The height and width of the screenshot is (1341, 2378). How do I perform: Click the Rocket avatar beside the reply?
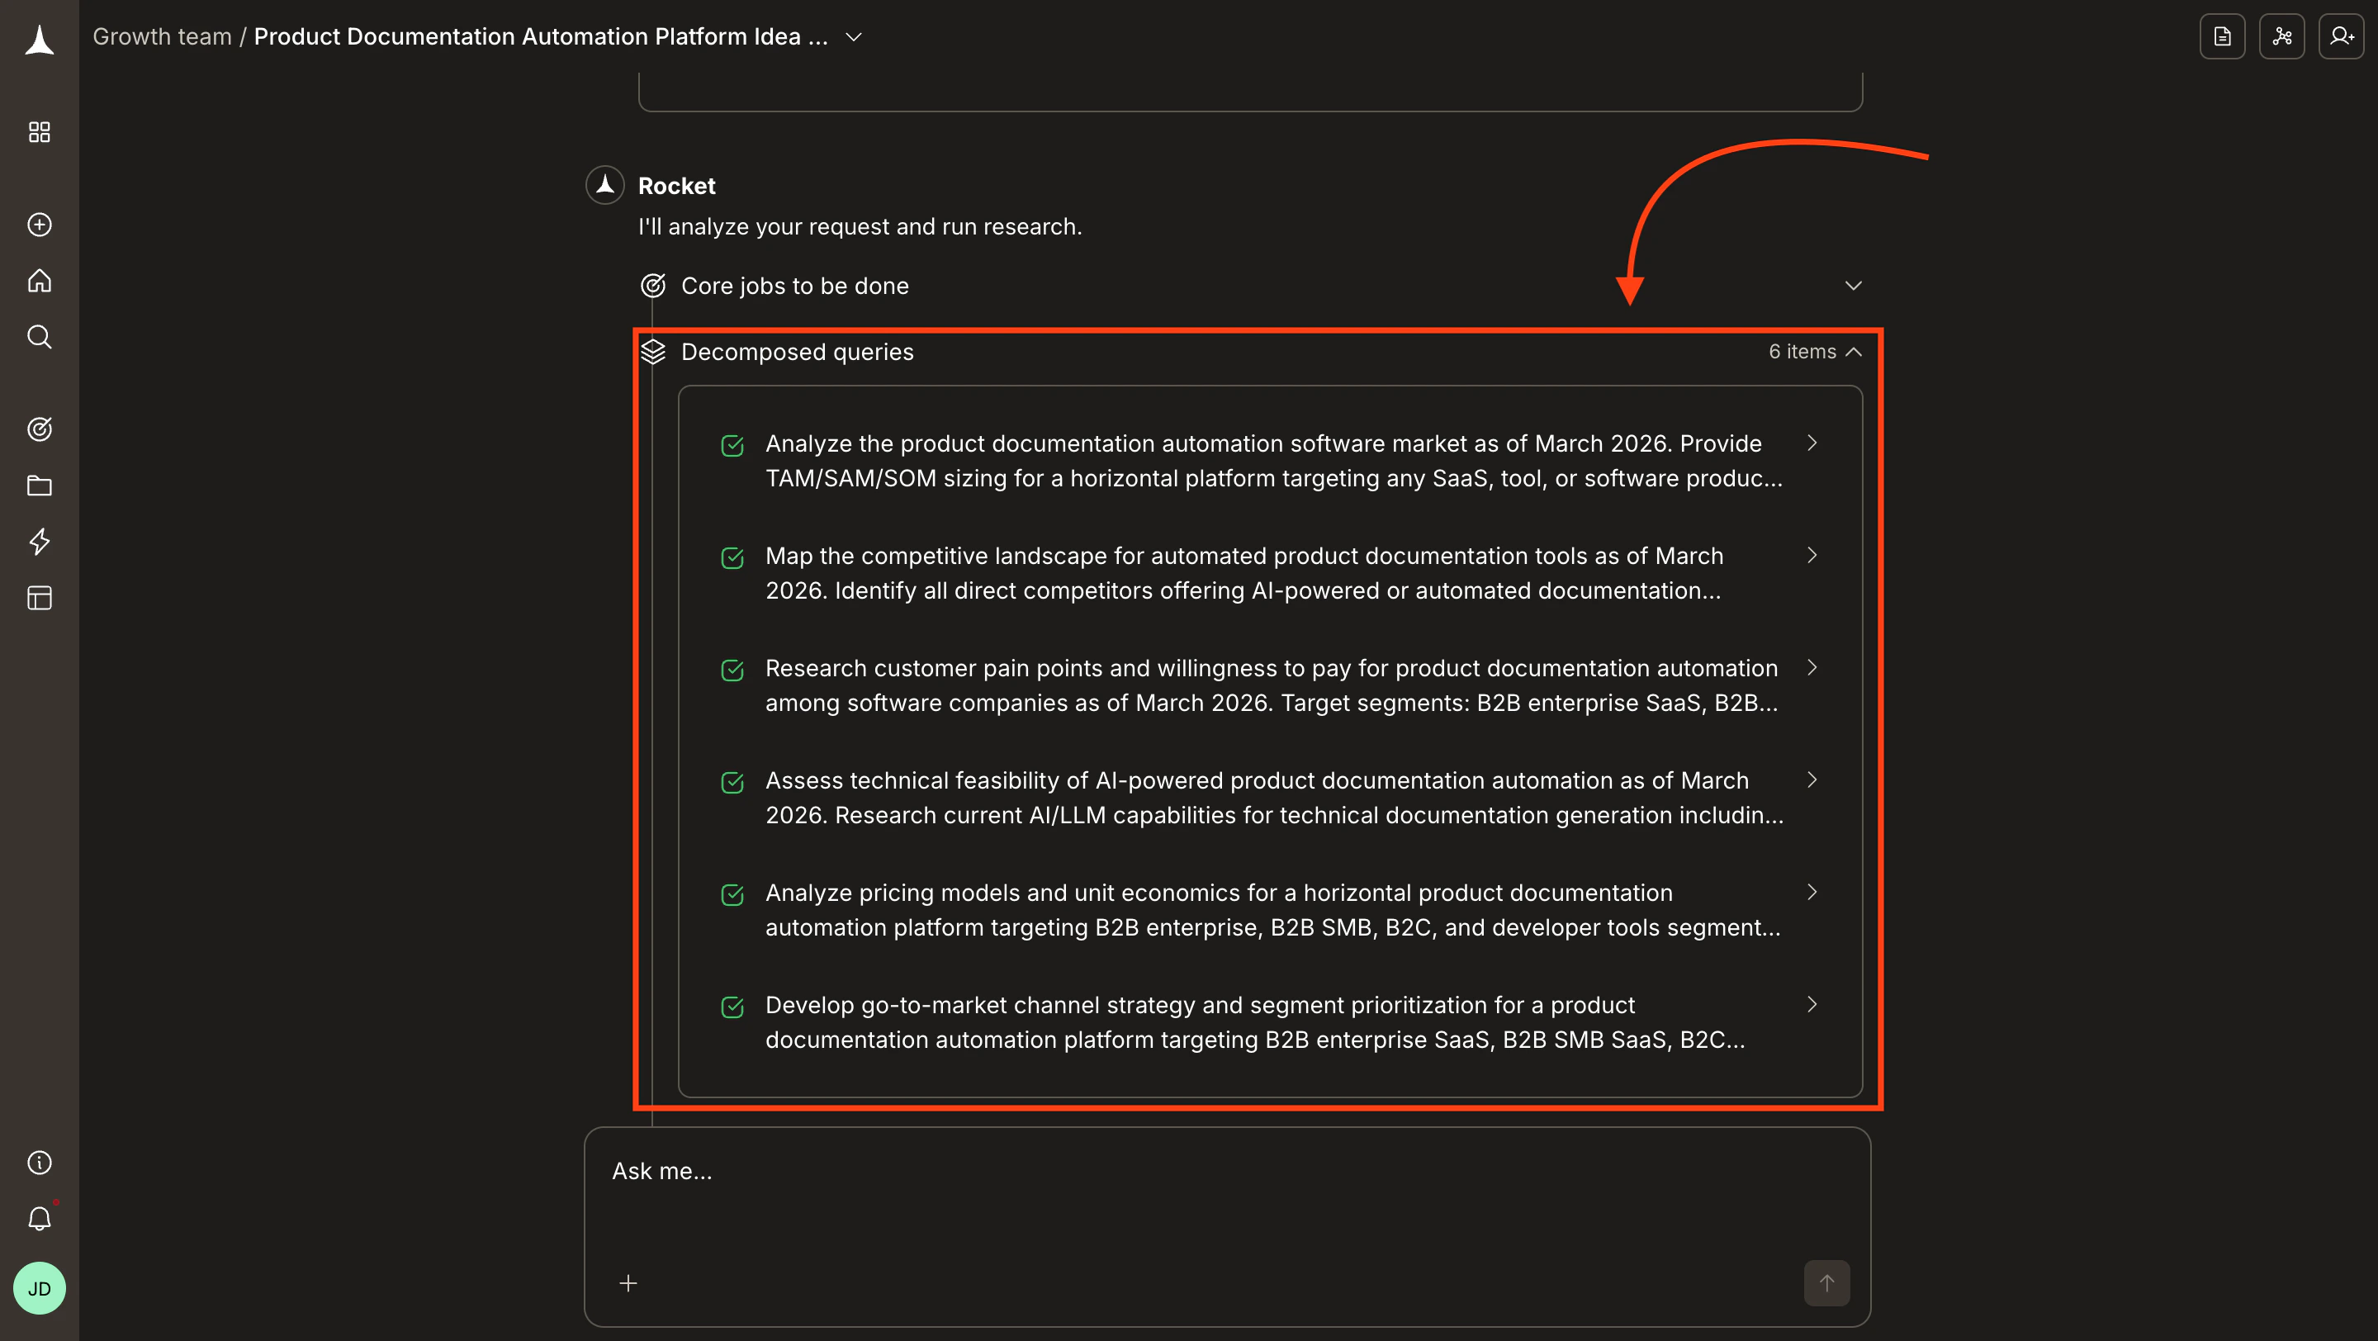click(x=604, y=186)
